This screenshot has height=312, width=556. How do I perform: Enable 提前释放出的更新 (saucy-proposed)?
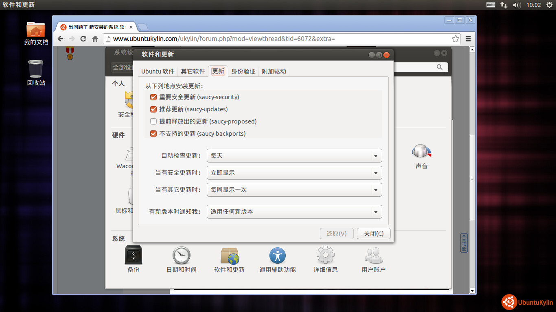click(x=153, y=121)
